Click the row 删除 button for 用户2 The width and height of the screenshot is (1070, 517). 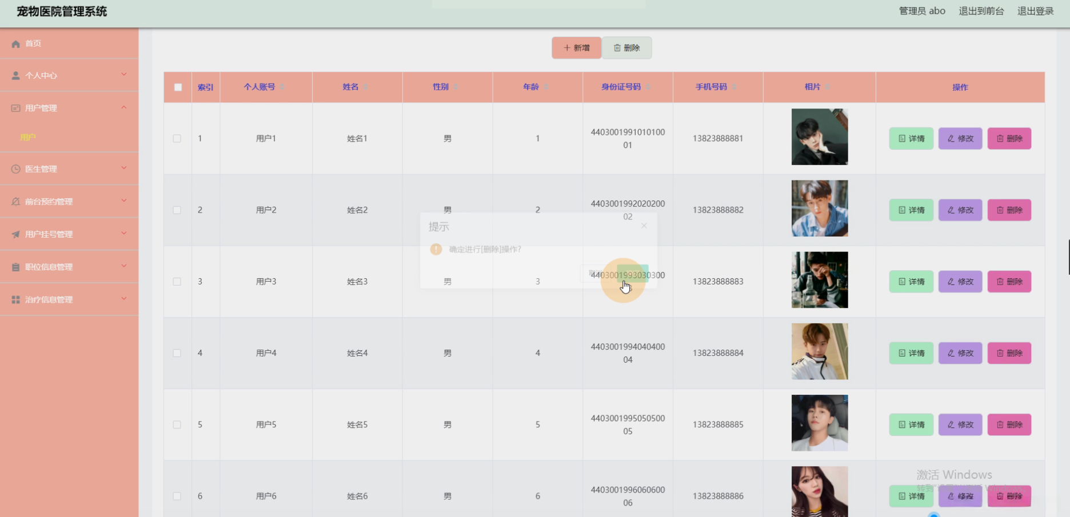coord(1009,210)
